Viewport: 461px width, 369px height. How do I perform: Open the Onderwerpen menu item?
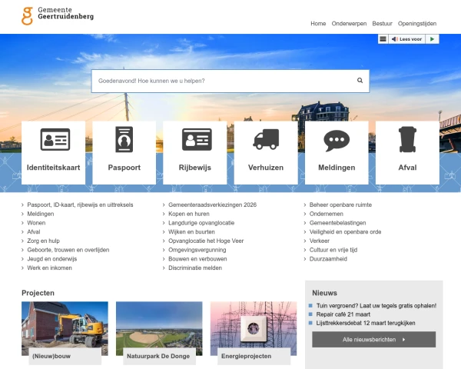[x=349, y=24]
